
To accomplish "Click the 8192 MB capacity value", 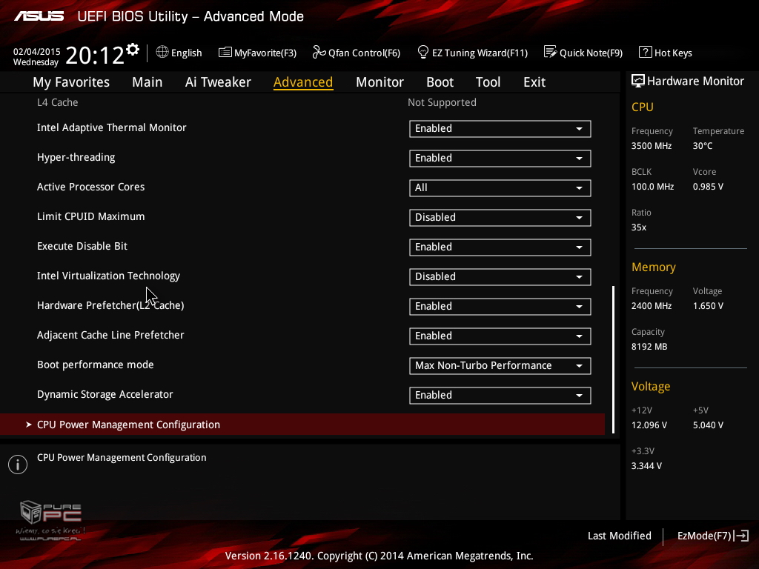I will coord(649,347).
